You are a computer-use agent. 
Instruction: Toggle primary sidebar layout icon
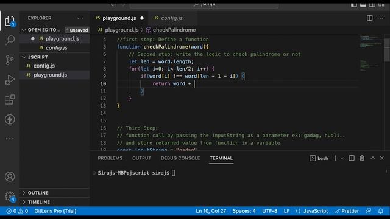[x=354, y=4]
